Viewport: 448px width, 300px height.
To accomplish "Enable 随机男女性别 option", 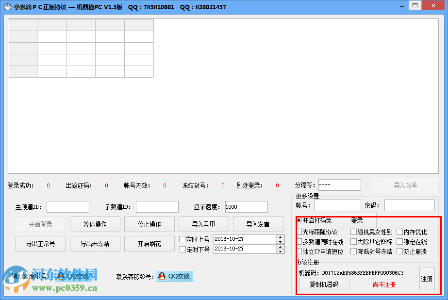I will (353, 233).
